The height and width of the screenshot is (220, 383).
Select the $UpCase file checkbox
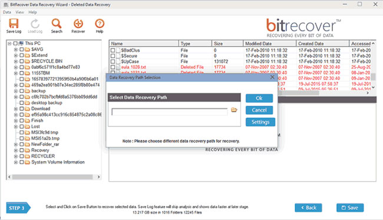tap(113, 61)
